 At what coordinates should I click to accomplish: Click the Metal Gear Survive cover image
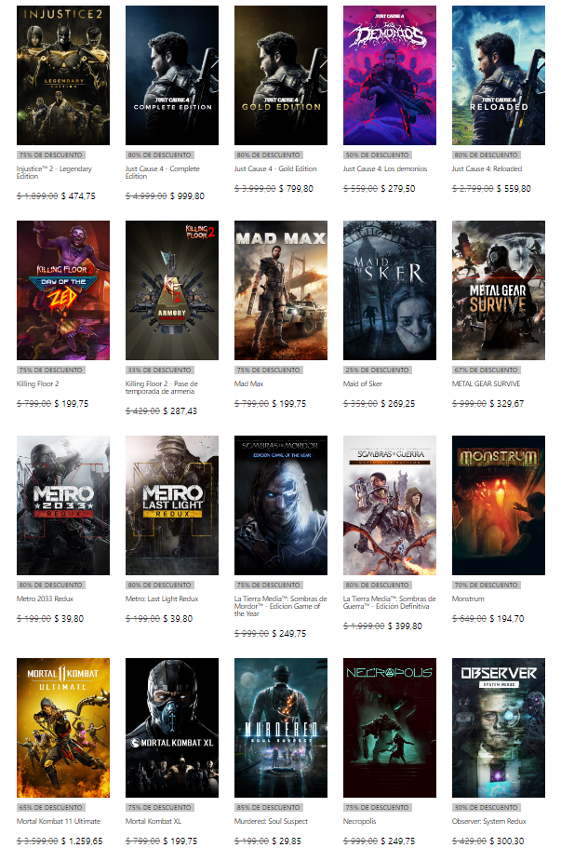point(499,290)
